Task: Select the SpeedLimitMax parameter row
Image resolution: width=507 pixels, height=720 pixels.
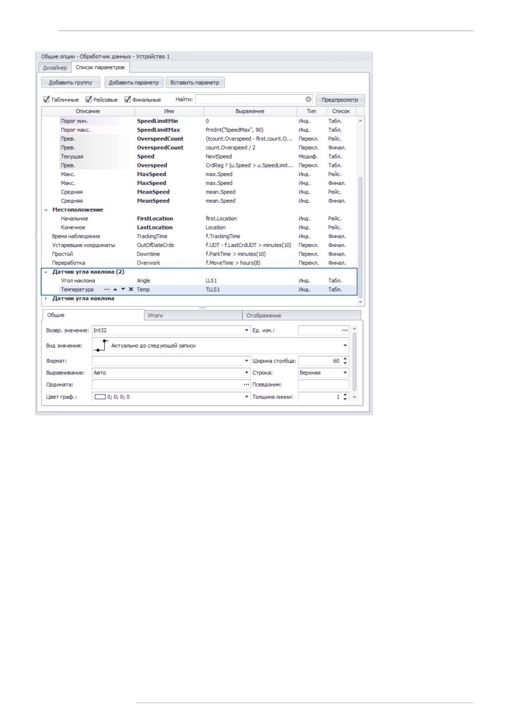Action: tap(199, 130)
